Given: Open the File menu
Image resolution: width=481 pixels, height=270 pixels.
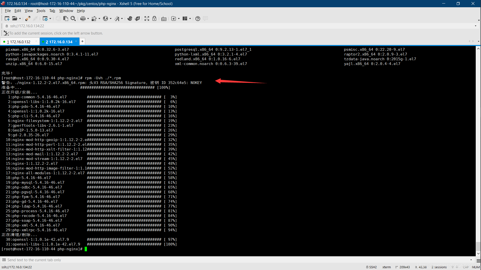Looking at the screenshot, I should tap(8, 11).
